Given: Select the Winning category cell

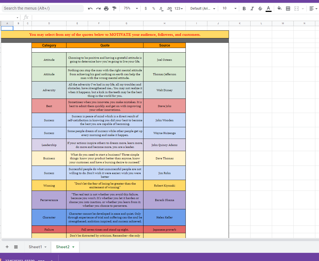Looking at the screenshot, I should tap(49, 185).
